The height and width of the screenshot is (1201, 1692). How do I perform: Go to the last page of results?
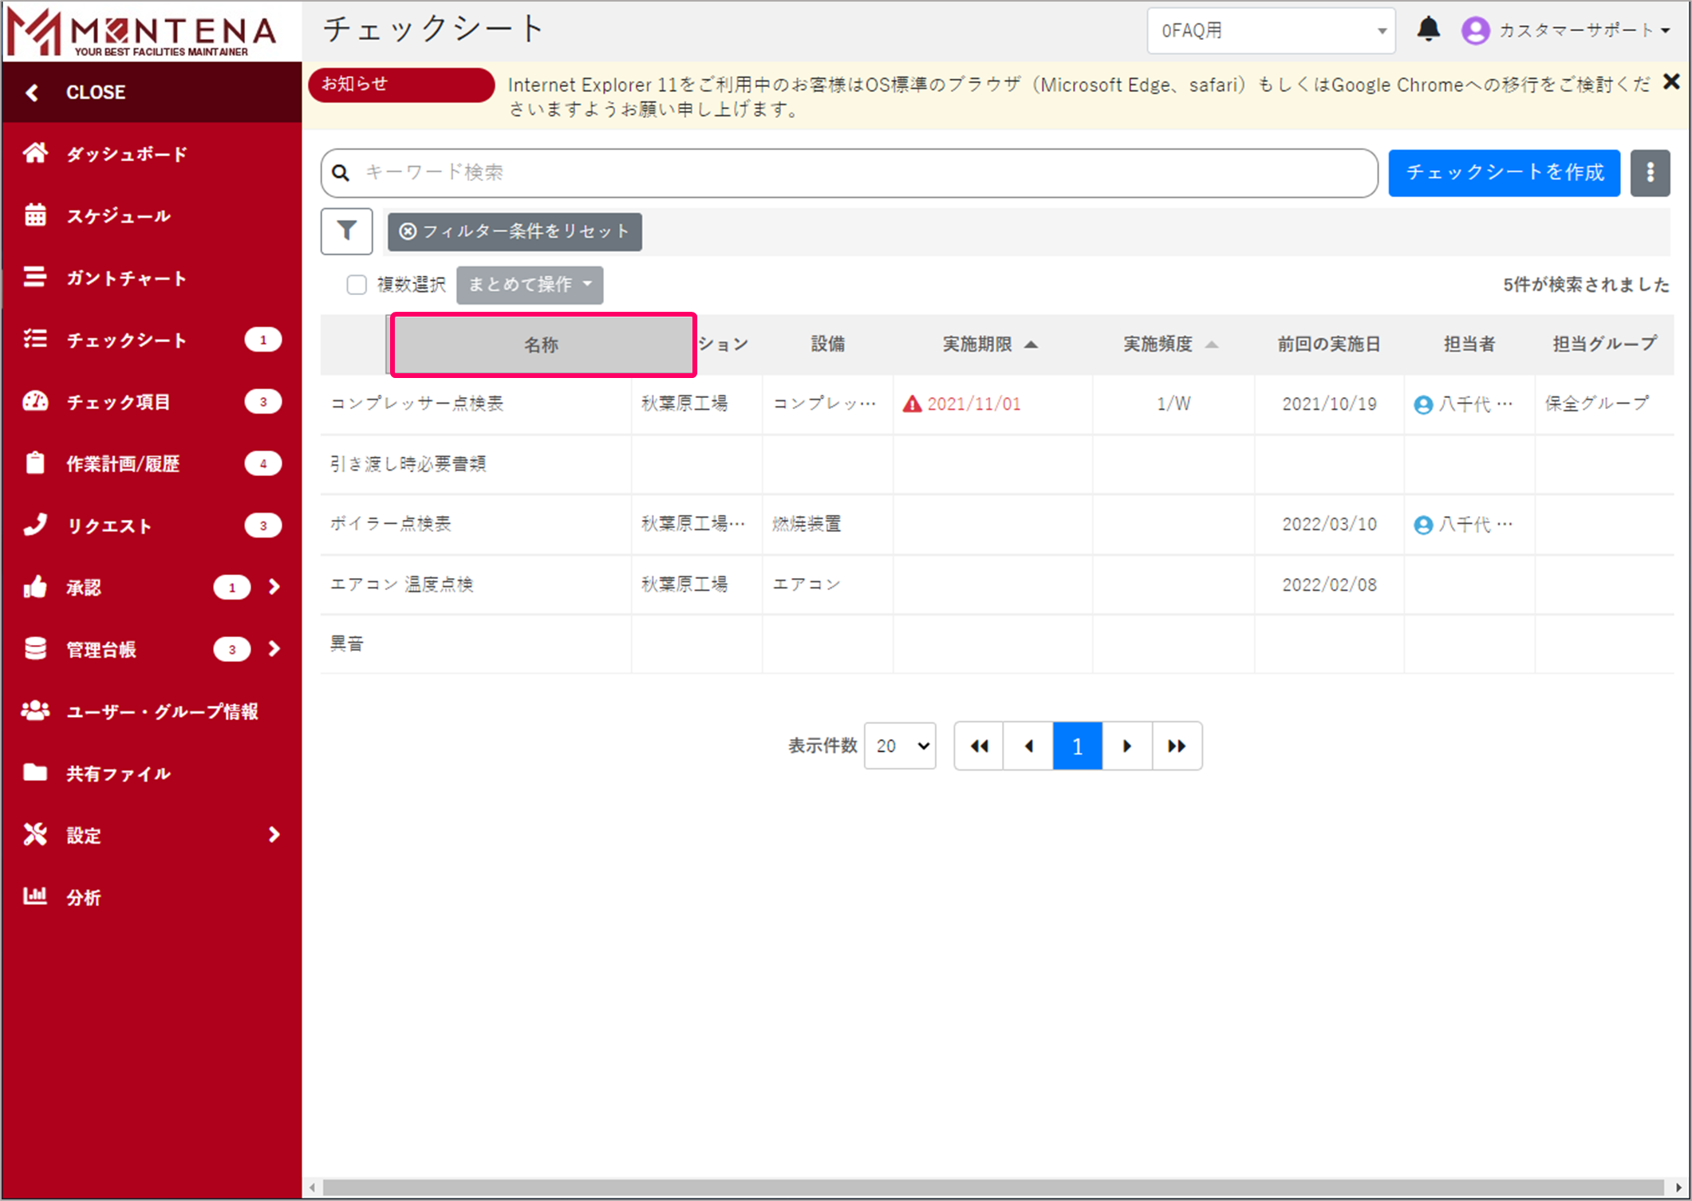coord(1177,746)
